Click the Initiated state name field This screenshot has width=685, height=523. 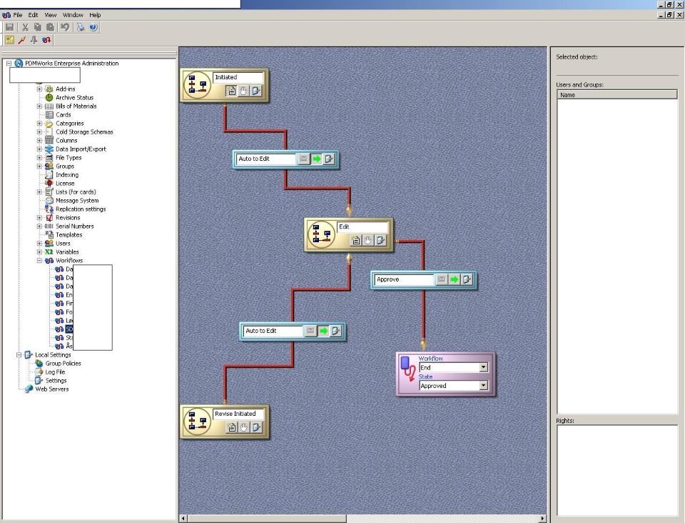coord(238,77)
